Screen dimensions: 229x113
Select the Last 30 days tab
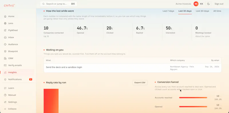pyautogui.click(x=185, y=11)
